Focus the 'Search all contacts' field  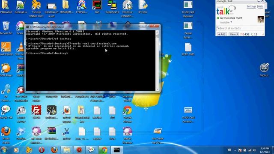click(x=240, y=28)
